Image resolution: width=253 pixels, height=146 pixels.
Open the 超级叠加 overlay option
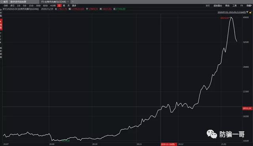click(x=218, y=6)
